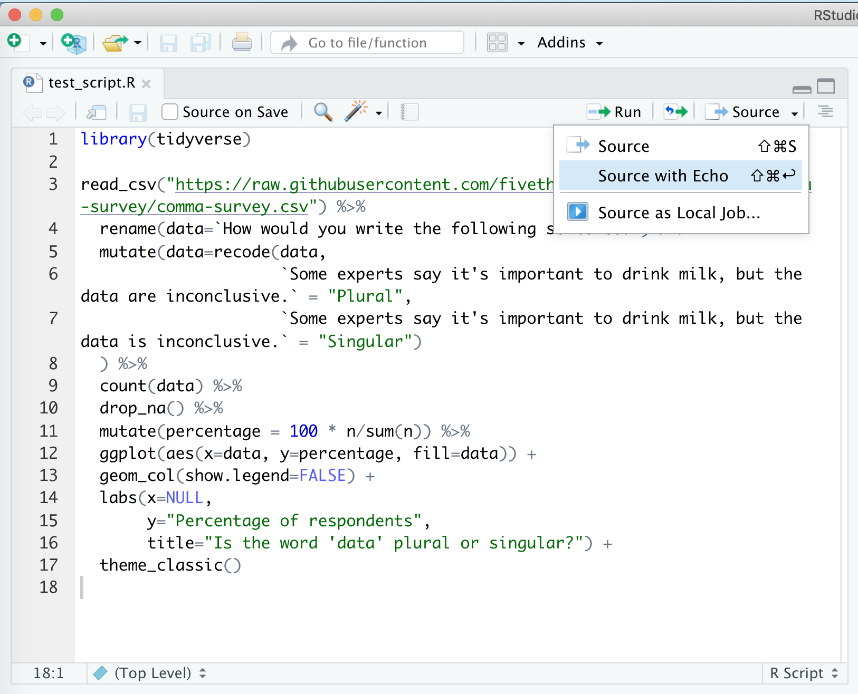This screenshot has width=858, height=694.
Task: Click the Create Project icon
Action: tap(73, 43)
